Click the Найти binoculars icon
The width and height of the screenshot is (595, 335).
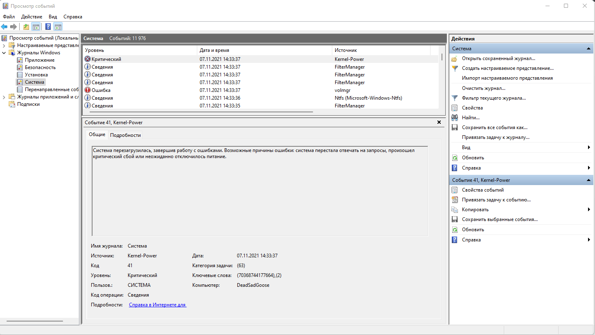pyautogui.click(x=454, y=118)
